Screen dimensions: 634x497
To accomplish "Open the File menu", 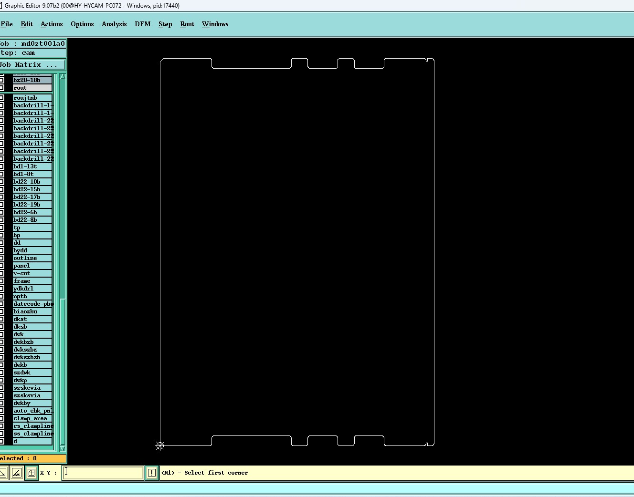I will 7,24.
